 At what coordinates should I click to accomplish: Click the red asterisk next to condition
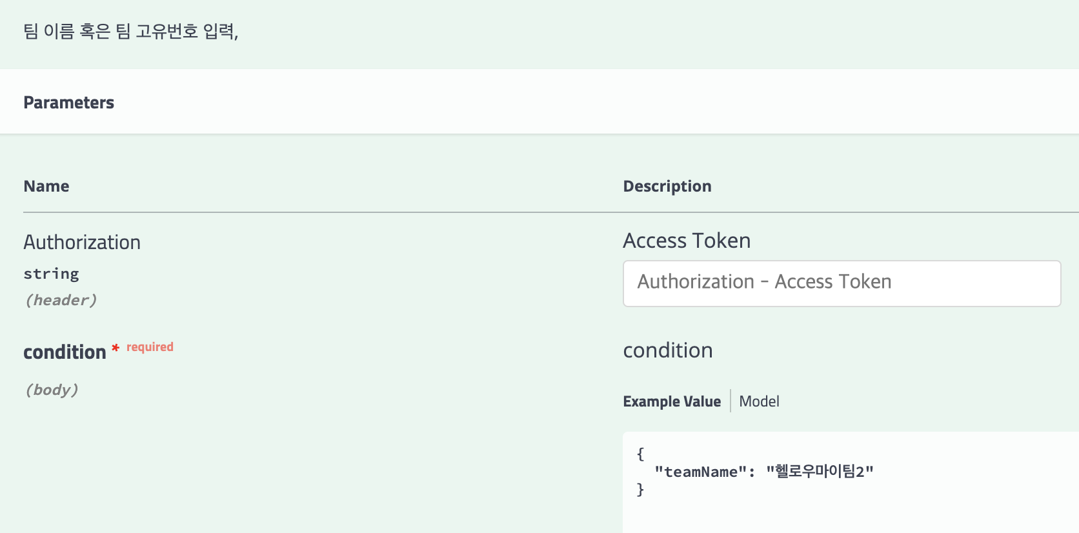point(116,348)
